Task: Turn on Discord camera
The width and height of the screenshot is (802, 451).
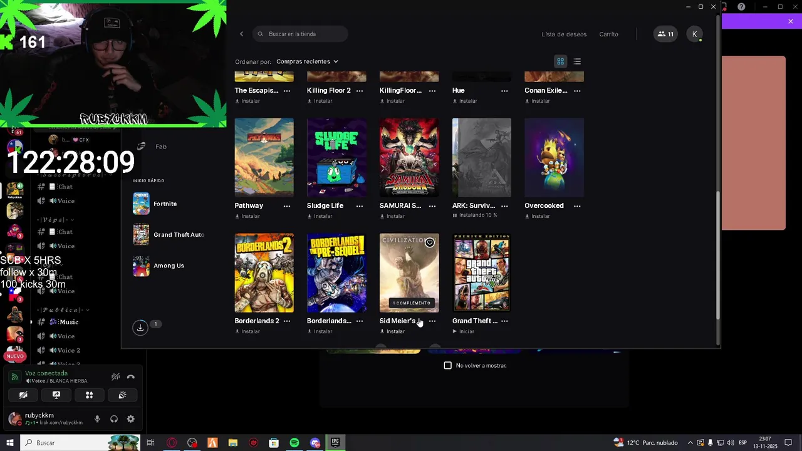Action: 23,395
